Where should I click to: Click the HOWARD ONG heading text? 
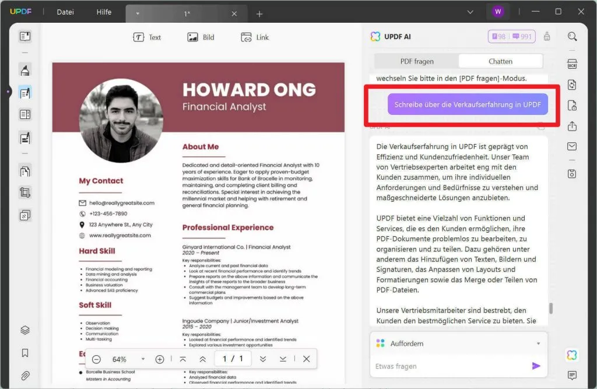pos(249,90)
